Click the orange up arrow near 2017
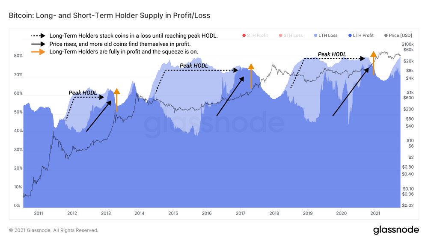Image resolution: width=428 pixels, height=241 pixels. [251, 76]
